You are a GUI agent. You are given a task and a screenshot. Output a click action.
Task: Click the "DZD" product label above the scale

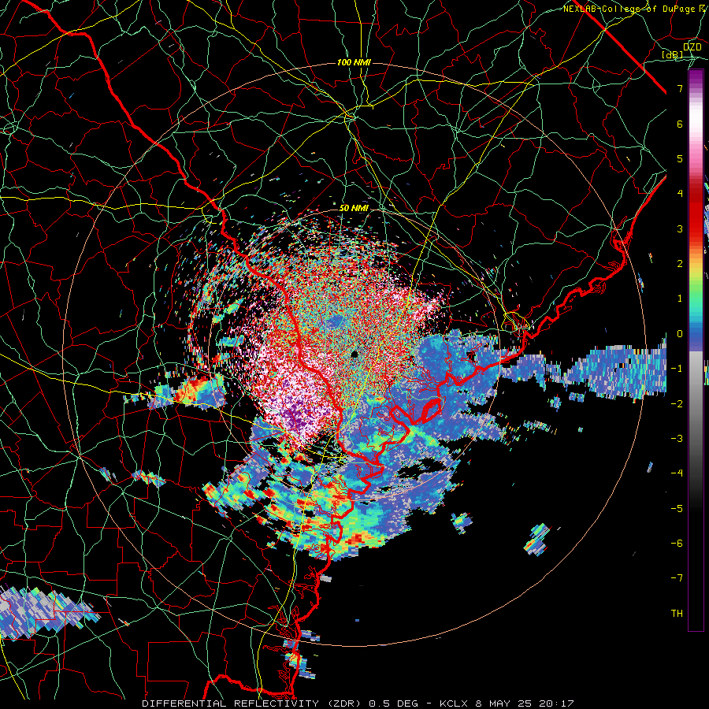click(x=692, y=47)
